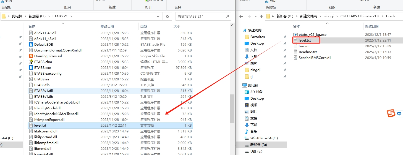Image resolution: width=403 pixels, height=155 pixels.
Task: Select etabs_v21_kg.exe file icon
Action: click(x=295, y=35)
